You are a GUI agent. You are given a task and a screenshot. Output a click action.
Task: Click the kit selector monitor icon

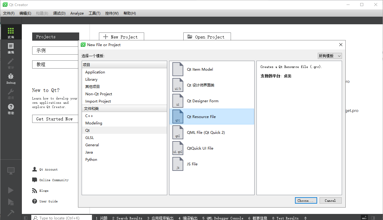[11, 171]
